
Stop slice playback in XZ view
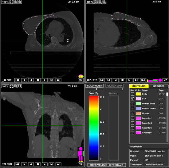[x=38, y=164]
